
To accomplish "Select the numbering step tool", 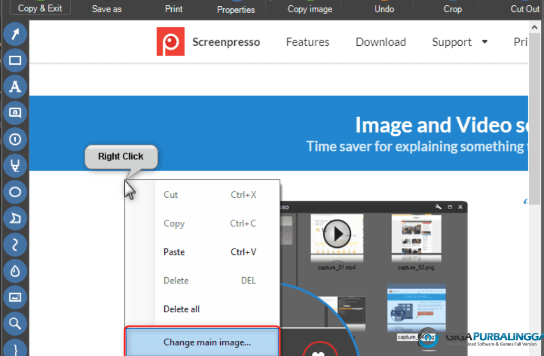I will pyautogui.click(x=15, y=139).
